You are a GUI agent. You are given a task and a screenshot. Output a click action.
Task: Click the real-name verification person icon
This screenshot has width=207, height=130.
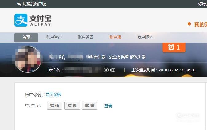point(106,70)
